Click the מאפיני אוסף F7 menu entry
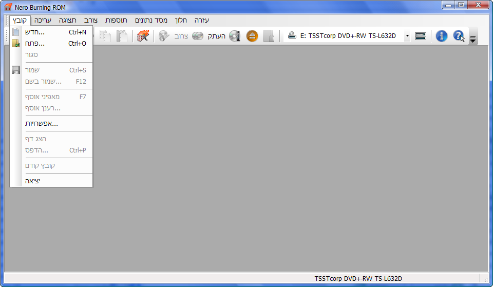Viewport: 493px width, 287px height. click(x=51, y=97)
